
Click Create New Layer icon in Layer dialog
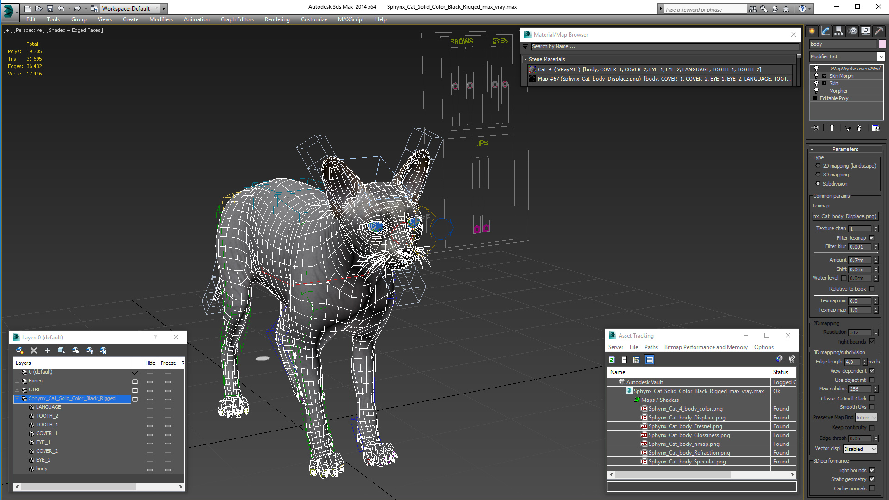coord(20,350)
